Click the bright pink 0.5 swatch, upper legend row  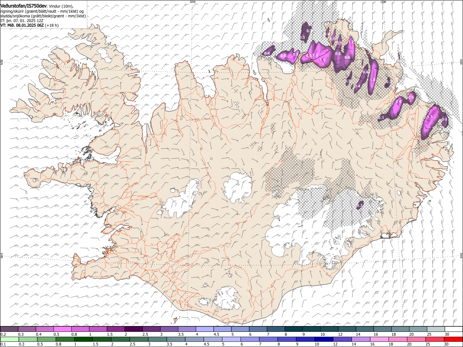pos(62,329)
